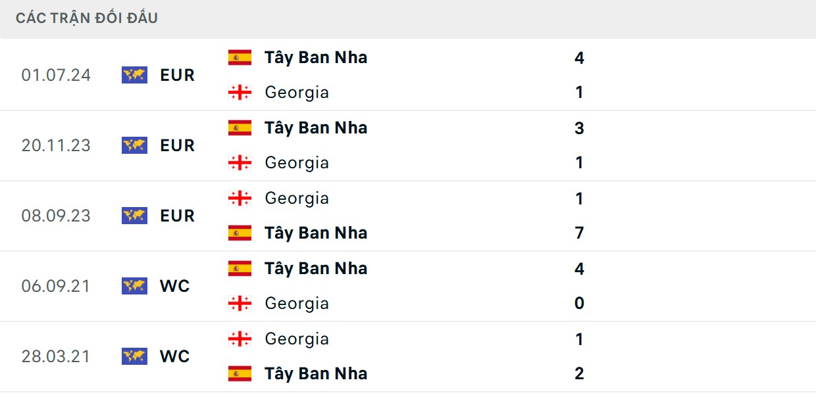Click the date 28.03.21
The width and height of the screenshot is (816, 399).
[57, 356]
